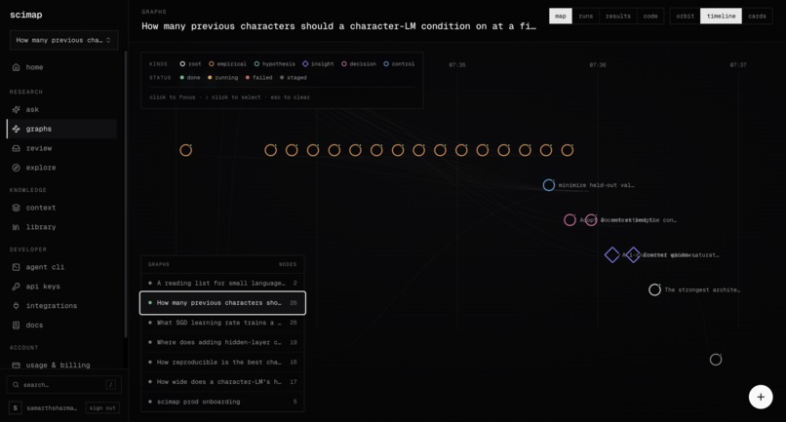Click the 'decision' legend entry
Viewport: 786px width, 422px height.
[x=359, y=64]
